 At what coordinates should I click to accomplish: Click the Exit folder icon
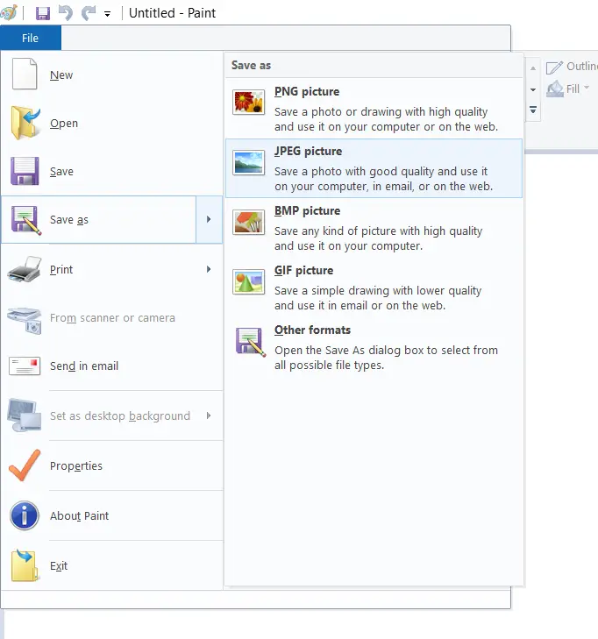(25, 565)
